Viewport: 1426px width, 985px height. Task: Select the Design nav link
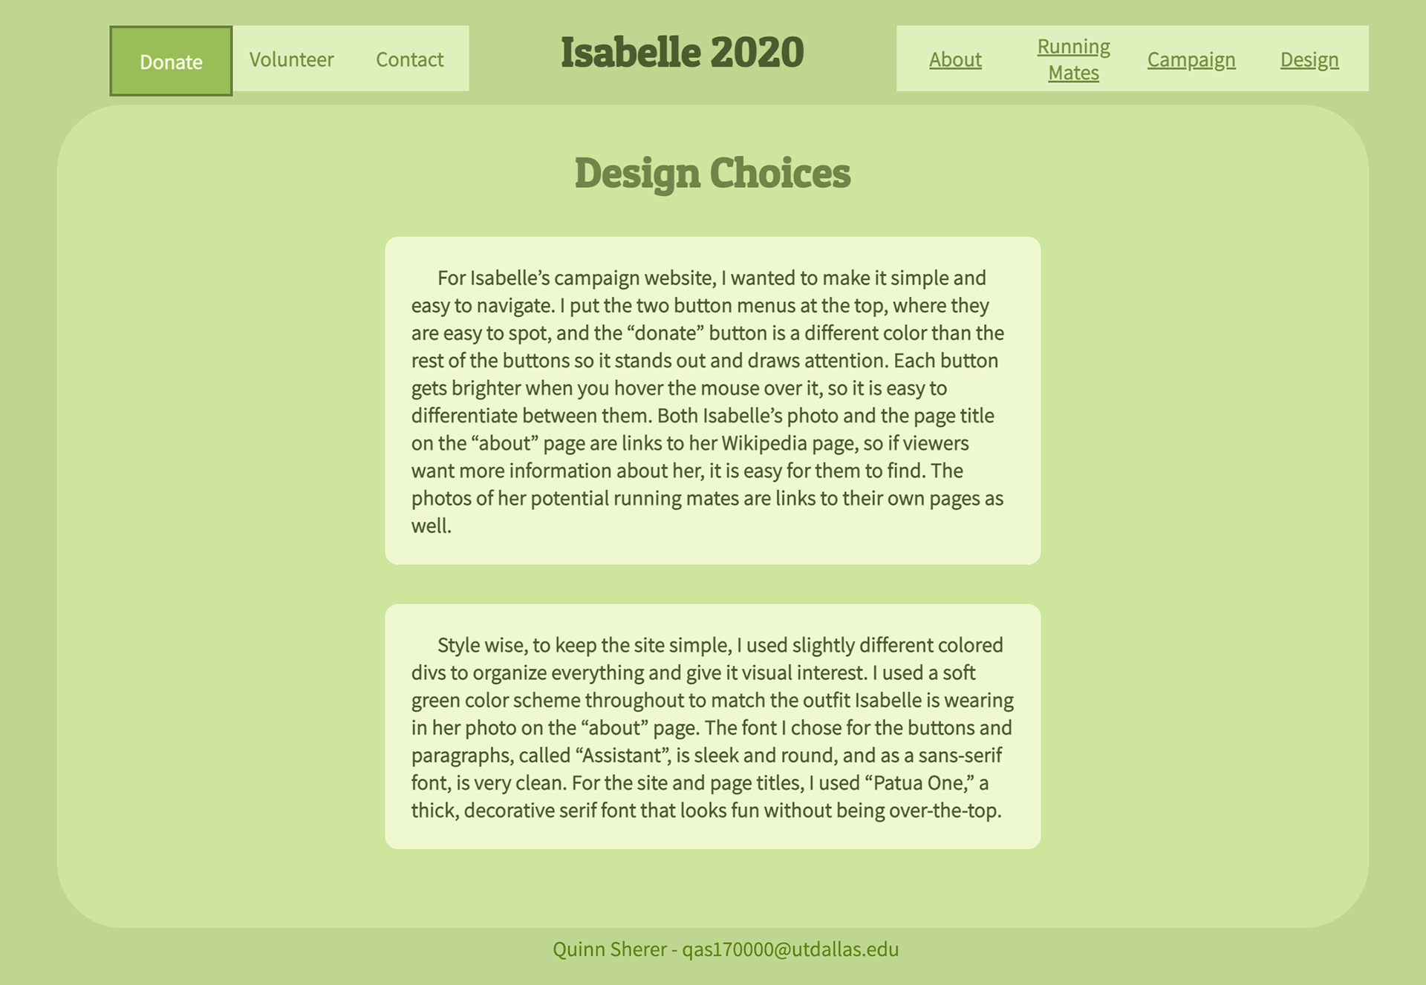pos(1309,59)
